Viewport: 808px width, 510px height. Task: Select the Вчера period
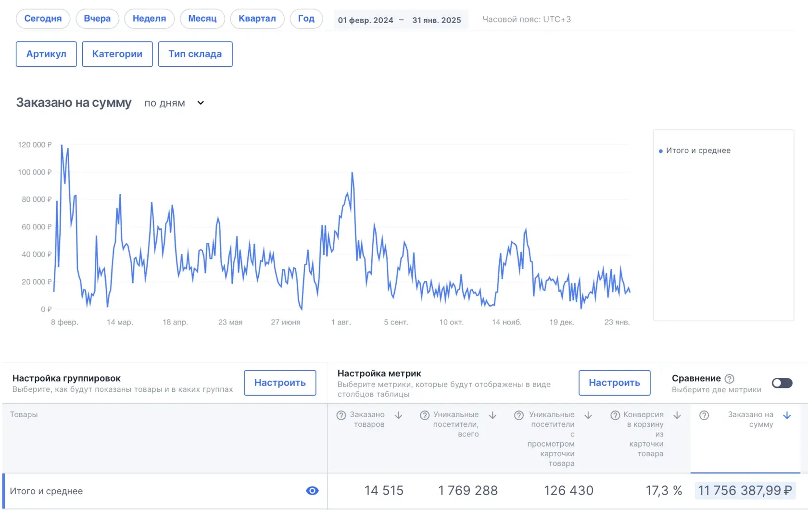(x=97, y=19)
